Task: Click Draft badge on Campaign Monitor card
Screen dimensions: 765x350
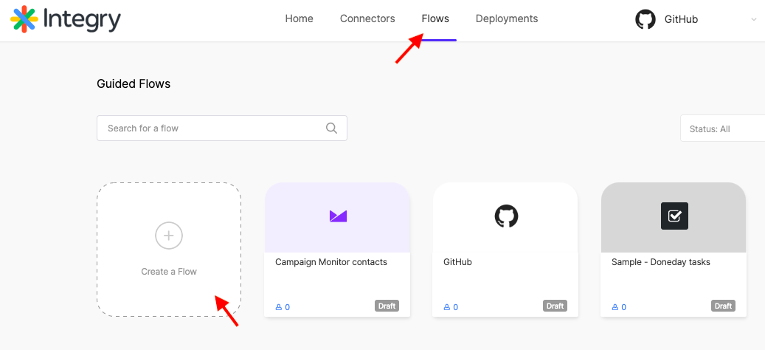Action: tap(387, 306)
